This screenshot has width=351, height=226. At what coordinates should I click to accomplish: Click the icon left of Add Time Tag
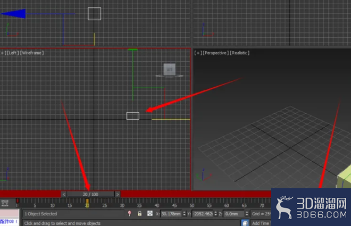click(x=245, y=223)
